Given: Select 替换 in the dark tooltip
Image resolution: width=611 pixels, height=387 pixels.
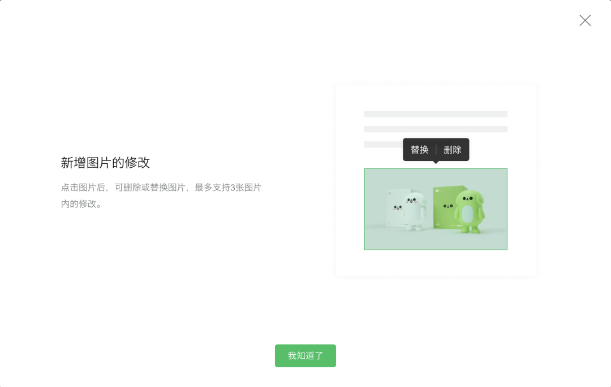Looking at the screenshot, I should pyautogui.click(x=419, y=149).
